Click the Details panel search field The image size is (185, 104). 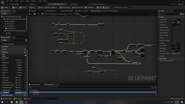point(169,14)
